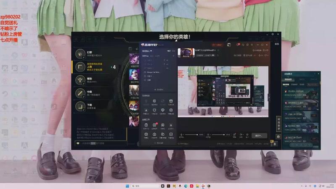Image resolution: width=336 pixels, height=189 pixels.
Task: Click the large gray start-streaming button
Action: [259, 136]
